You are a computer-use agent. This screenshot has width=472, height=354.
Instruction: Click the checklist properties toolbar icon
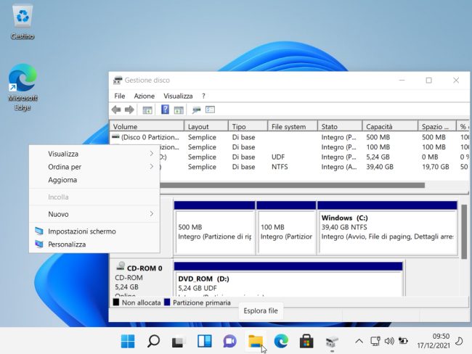coord(210,110)
